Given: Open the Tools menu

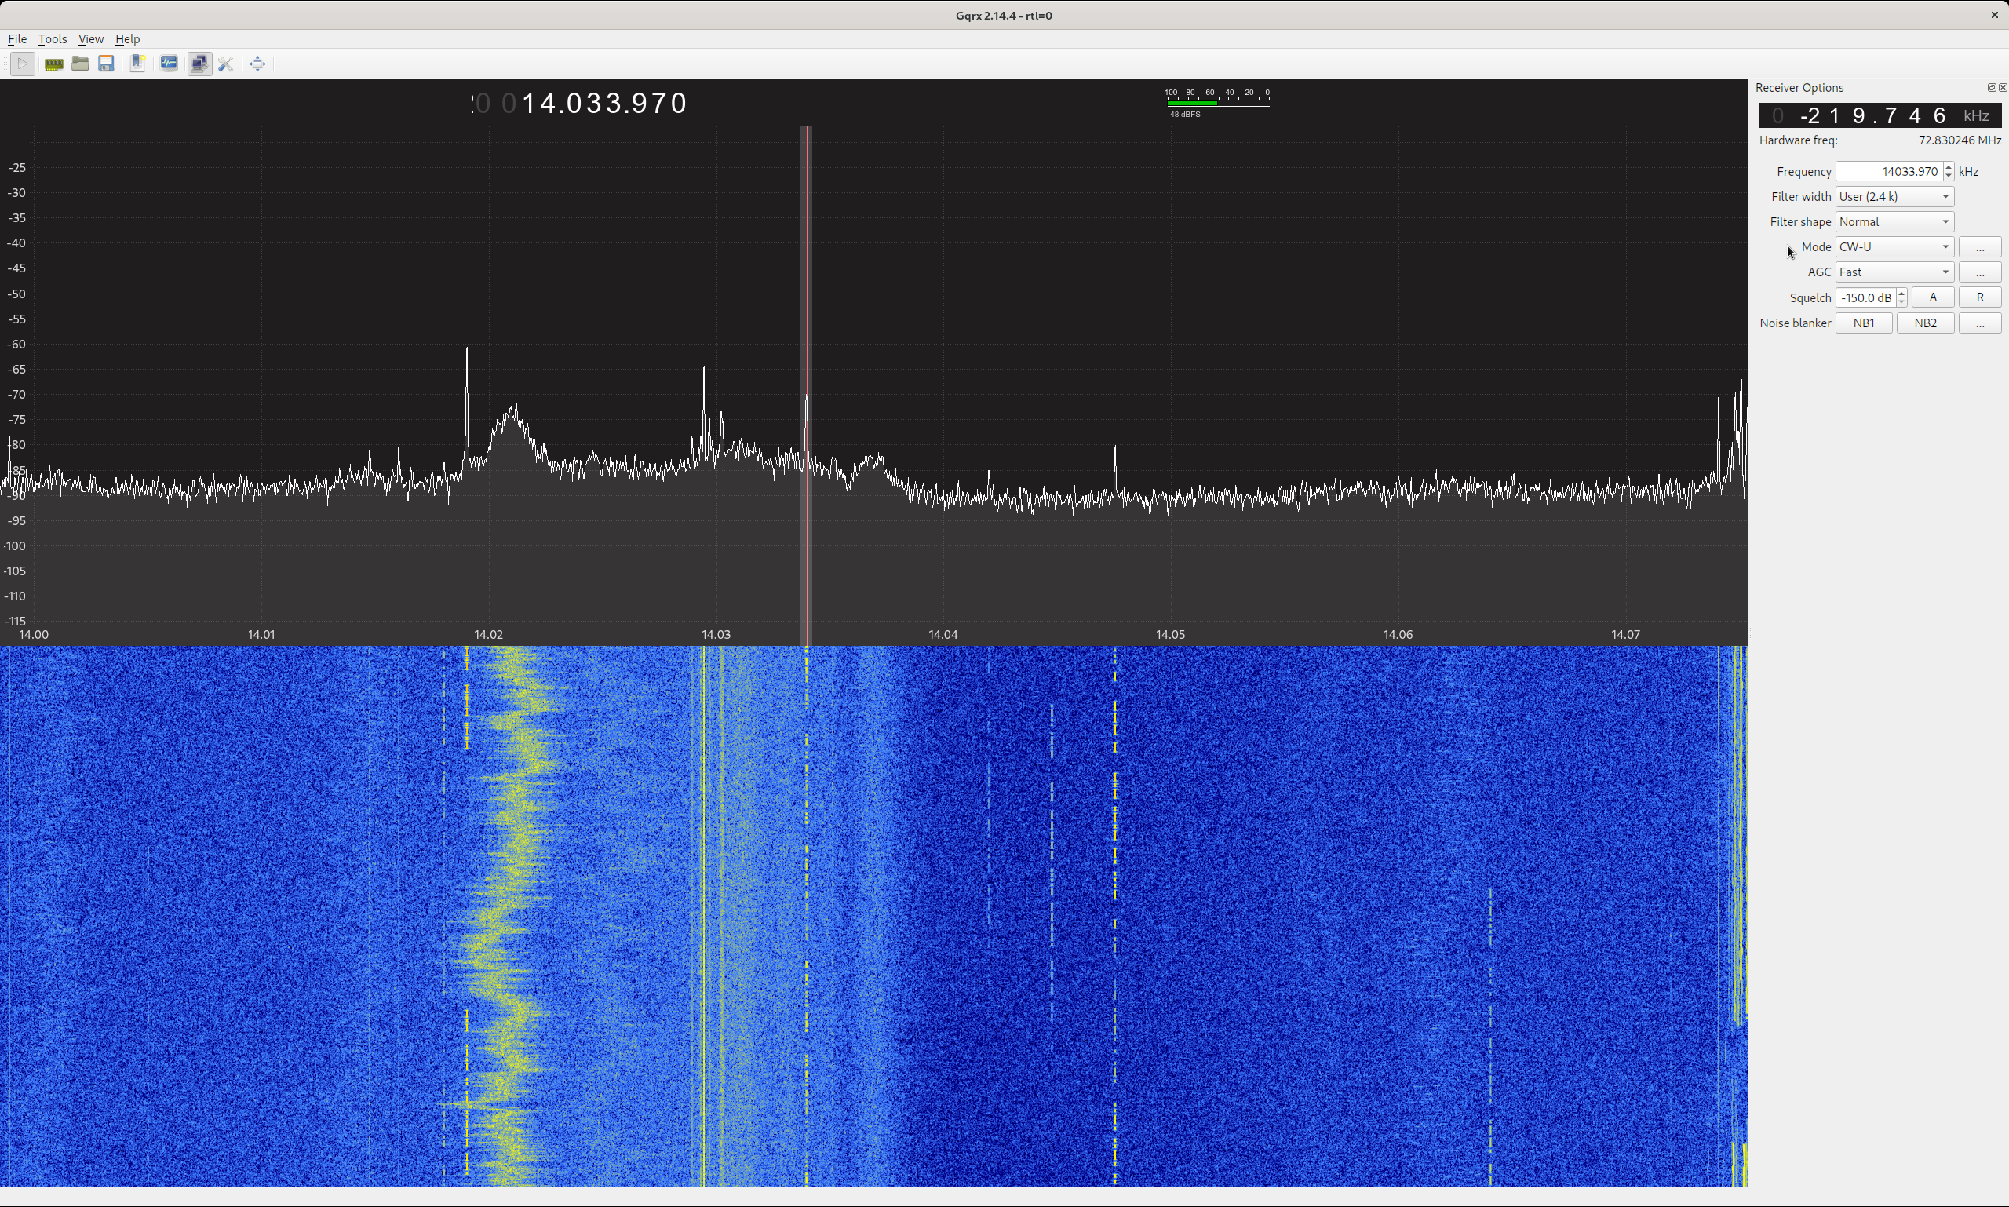Looking at the screenshot, I should pos(52,39).
